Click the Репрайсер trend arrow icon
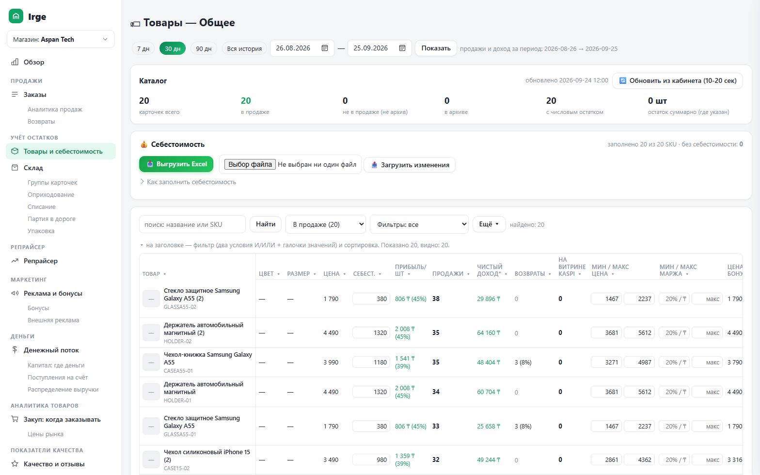 tap(15, 261)
